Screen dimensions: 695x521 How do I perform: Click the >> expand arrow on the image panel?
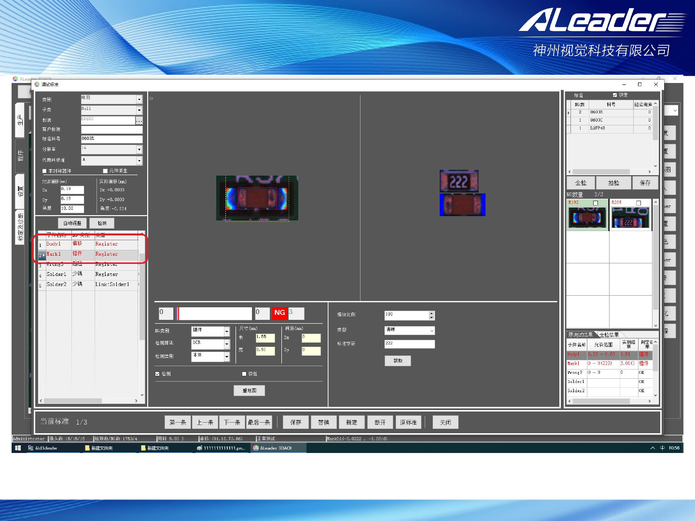[151, 98]
